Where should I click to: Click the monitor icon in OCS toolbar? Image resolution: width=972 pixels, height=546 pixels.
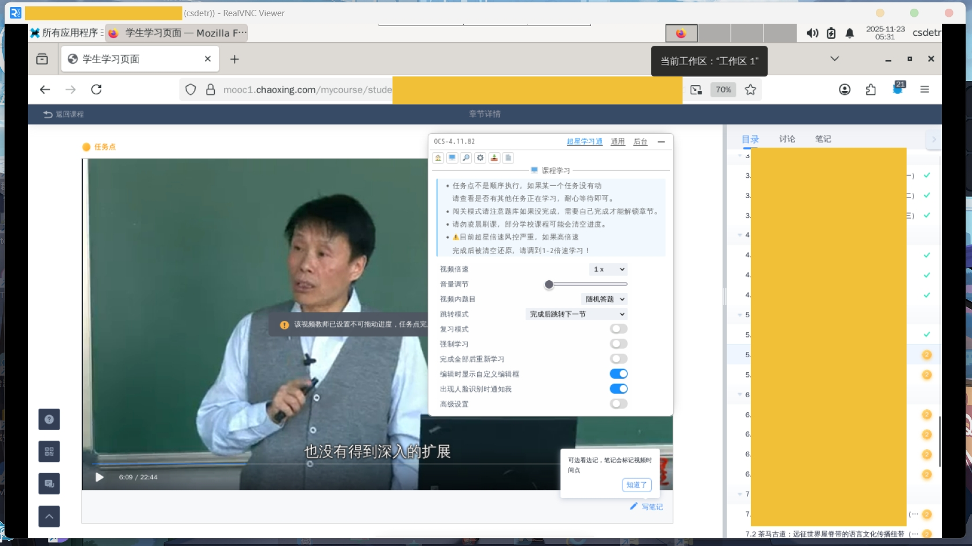click(452, 158)
